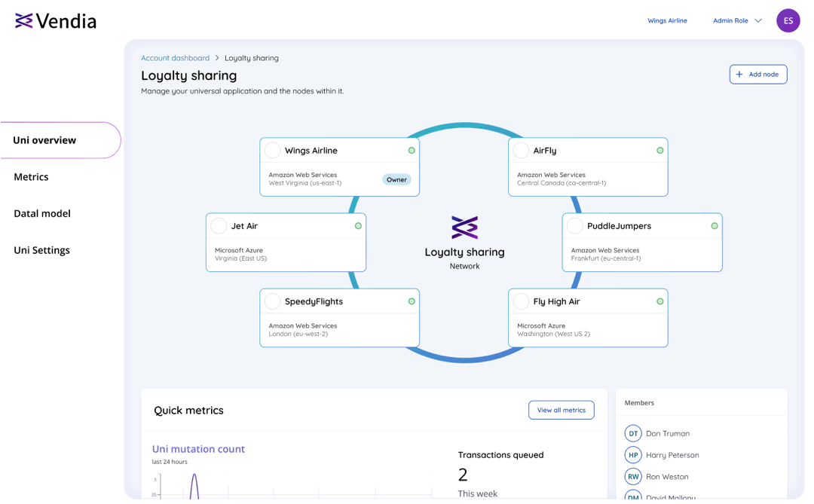Click the green status dot on Wings Airline
Viewport: 814px width, 504px height.
(x=412, y=151)
